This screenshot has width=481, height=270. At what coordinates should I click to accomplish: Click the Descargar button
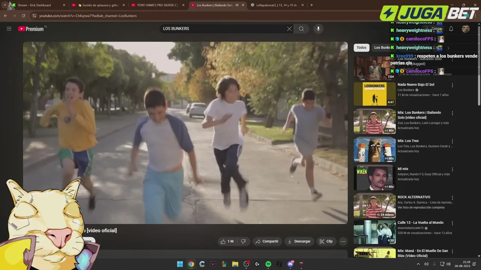click(x=299, y=241)
